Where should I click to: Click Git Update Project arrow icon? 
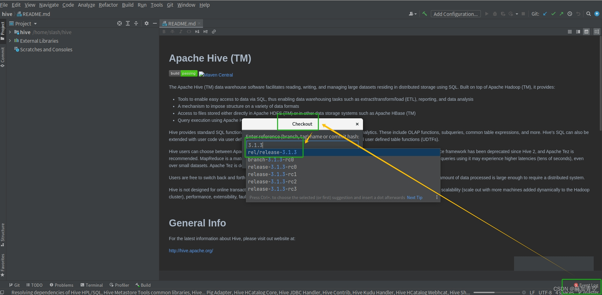pos(545,14)
